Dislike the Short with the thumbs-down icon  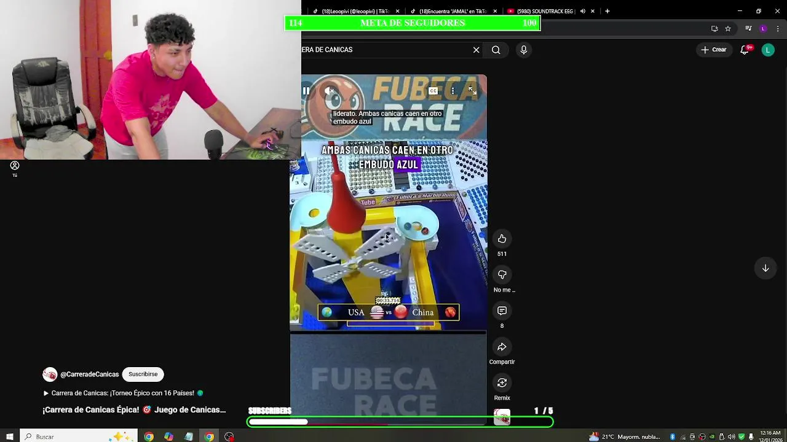pyautogui.click(x=502, y=274)
